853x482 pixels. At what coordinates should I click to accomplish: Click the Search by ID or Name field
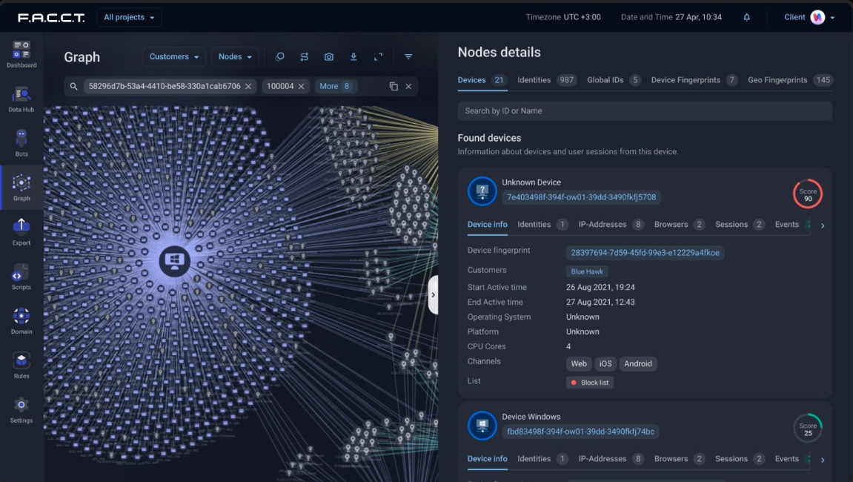[x=644, y=111]
